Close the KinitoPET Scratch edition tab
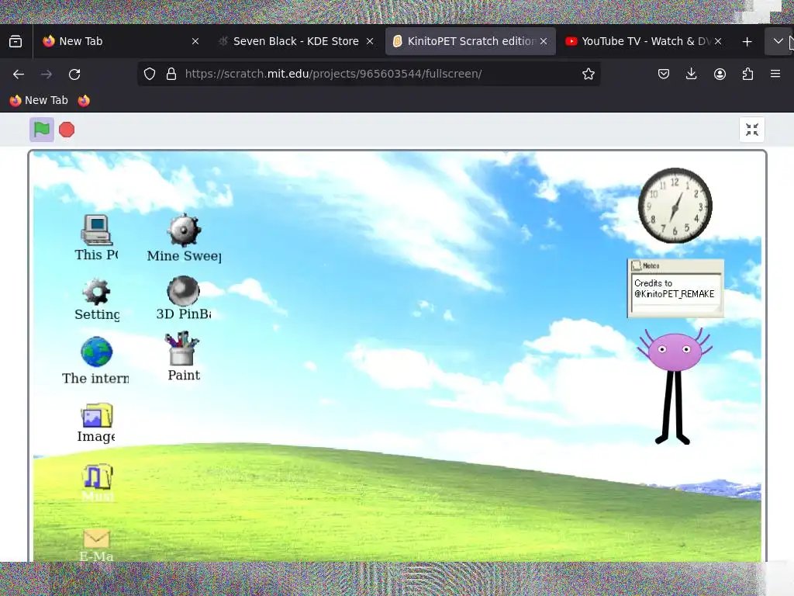 click(544, 41)
